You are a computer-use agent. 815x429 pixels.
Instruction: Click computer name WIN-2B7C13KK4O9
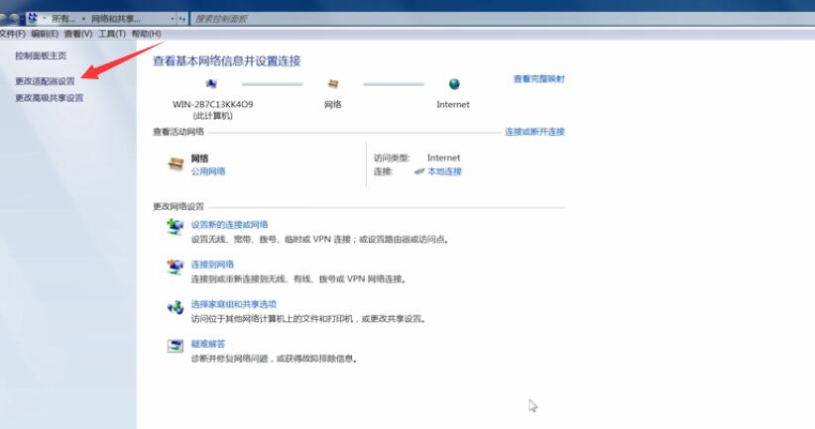(212, 104)
